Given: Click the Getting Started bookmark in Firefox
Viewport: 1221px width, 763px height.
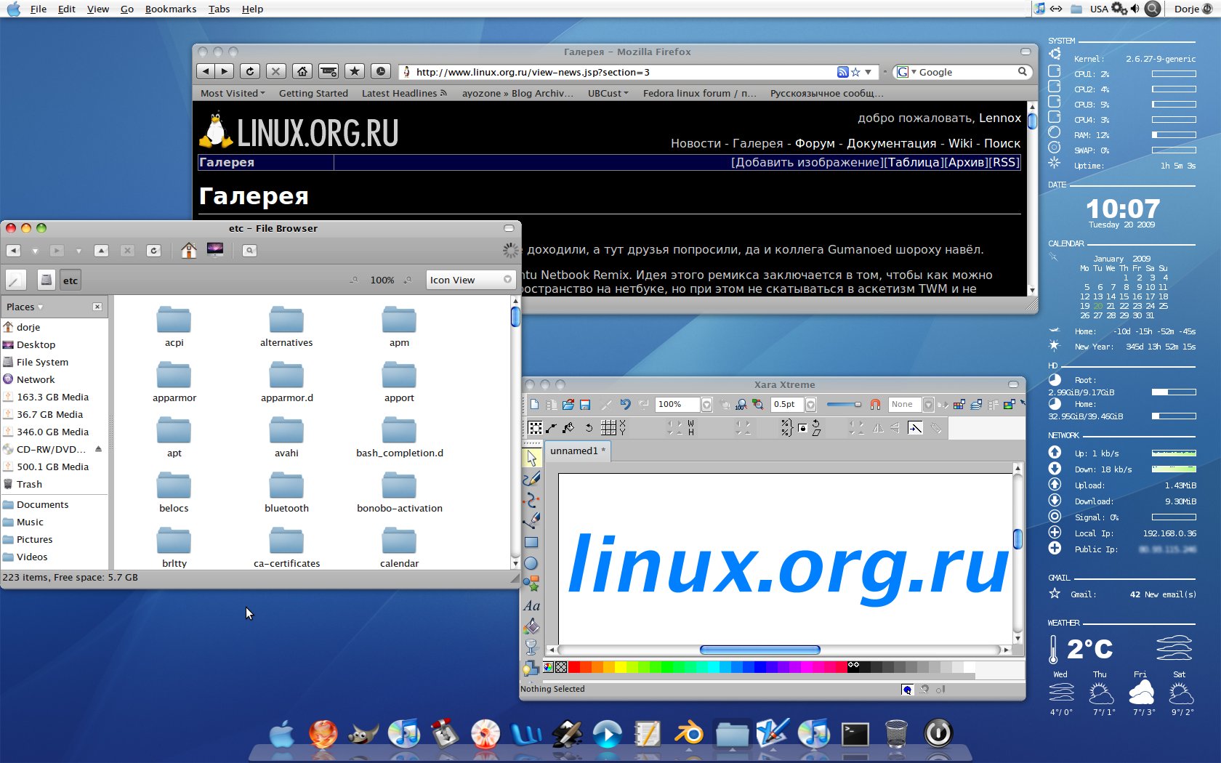Looking at the screenshot, I should (313, 93).
